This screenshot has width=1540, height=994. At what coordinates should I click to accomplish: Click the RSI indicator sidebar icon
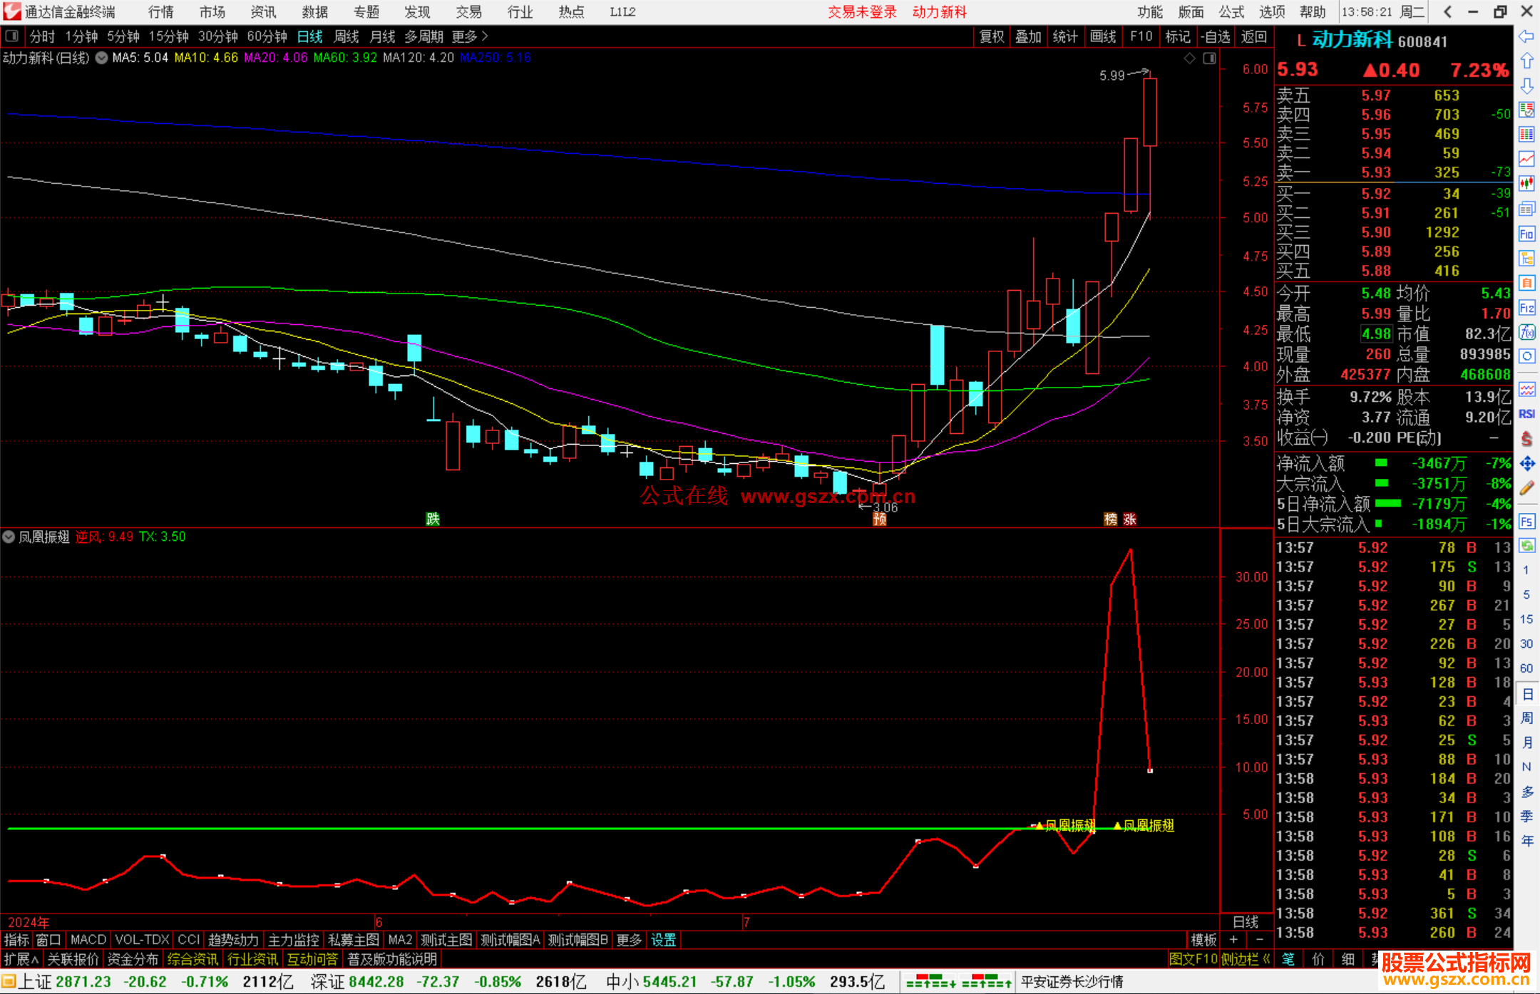tap(1526, 414)
